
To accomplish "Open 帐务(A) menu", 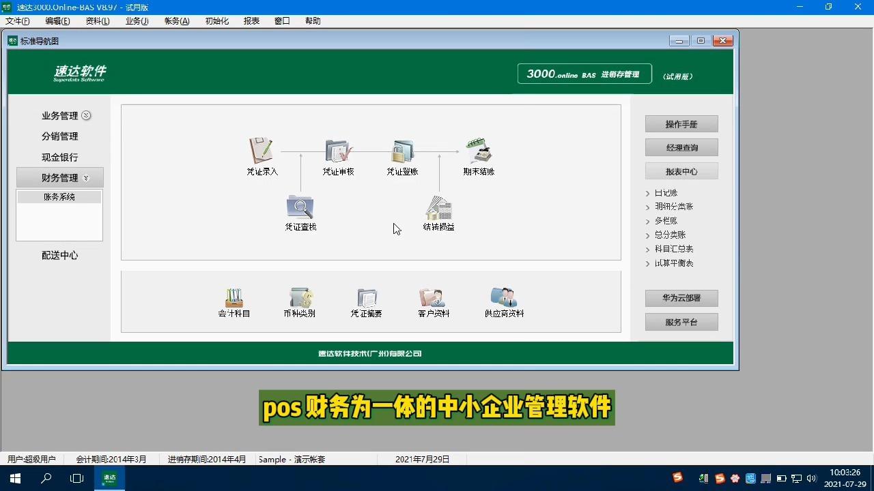I will tap(177, 21).
